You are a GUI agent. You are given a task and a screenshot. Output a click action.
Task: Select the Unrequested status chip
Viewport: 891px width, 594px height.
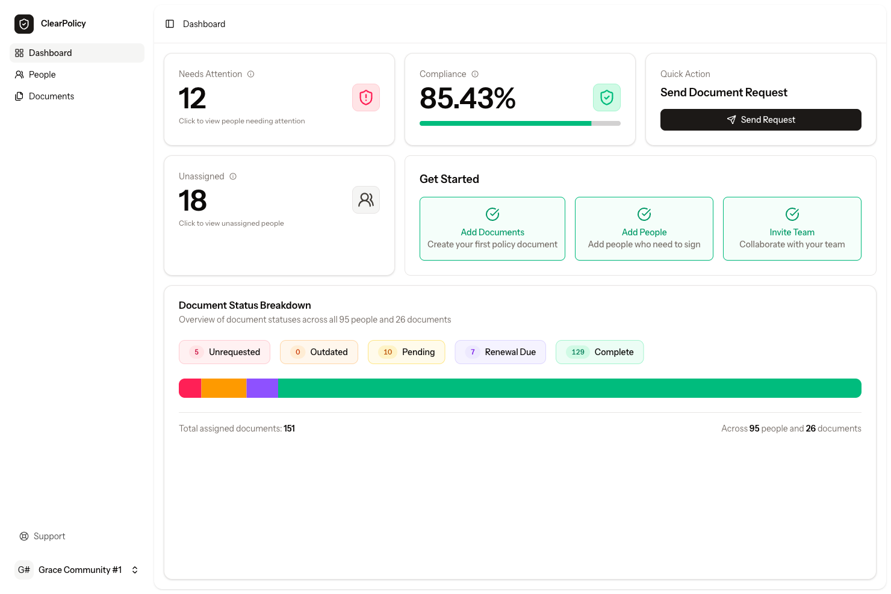[x=224, y=351]
